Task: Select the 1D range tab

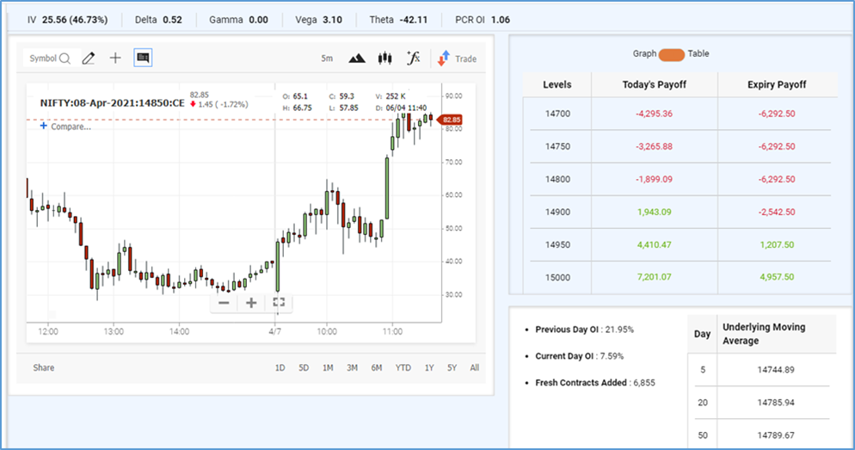Action: pos(280,367)
